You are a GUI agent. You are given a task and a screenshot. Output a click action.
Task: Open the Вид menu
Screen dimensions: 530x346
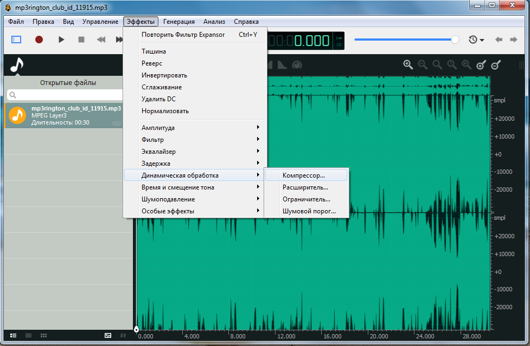68,21
